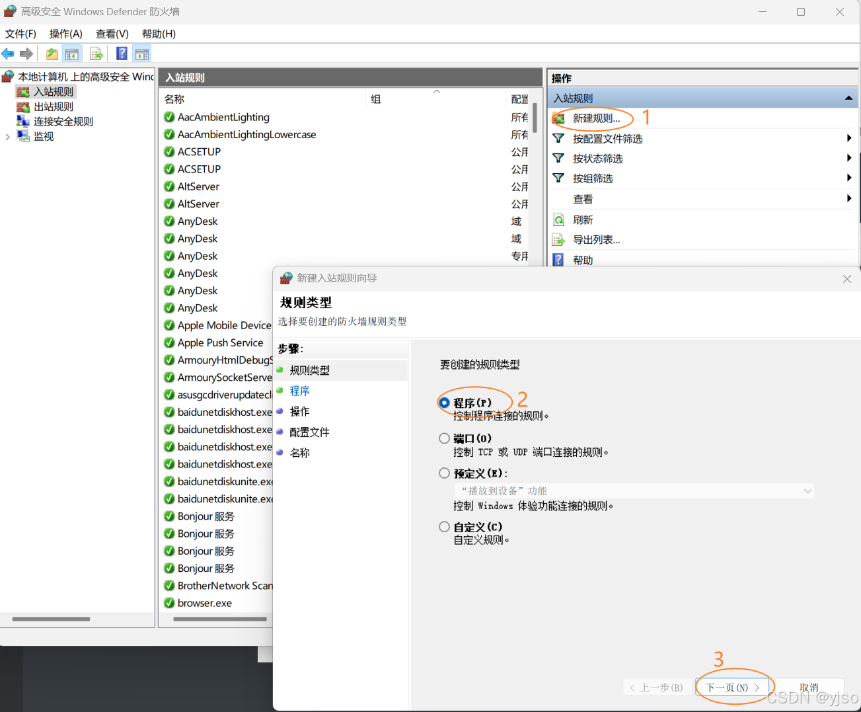
Task: Click the Up one level folder icon
Action: 52,54
